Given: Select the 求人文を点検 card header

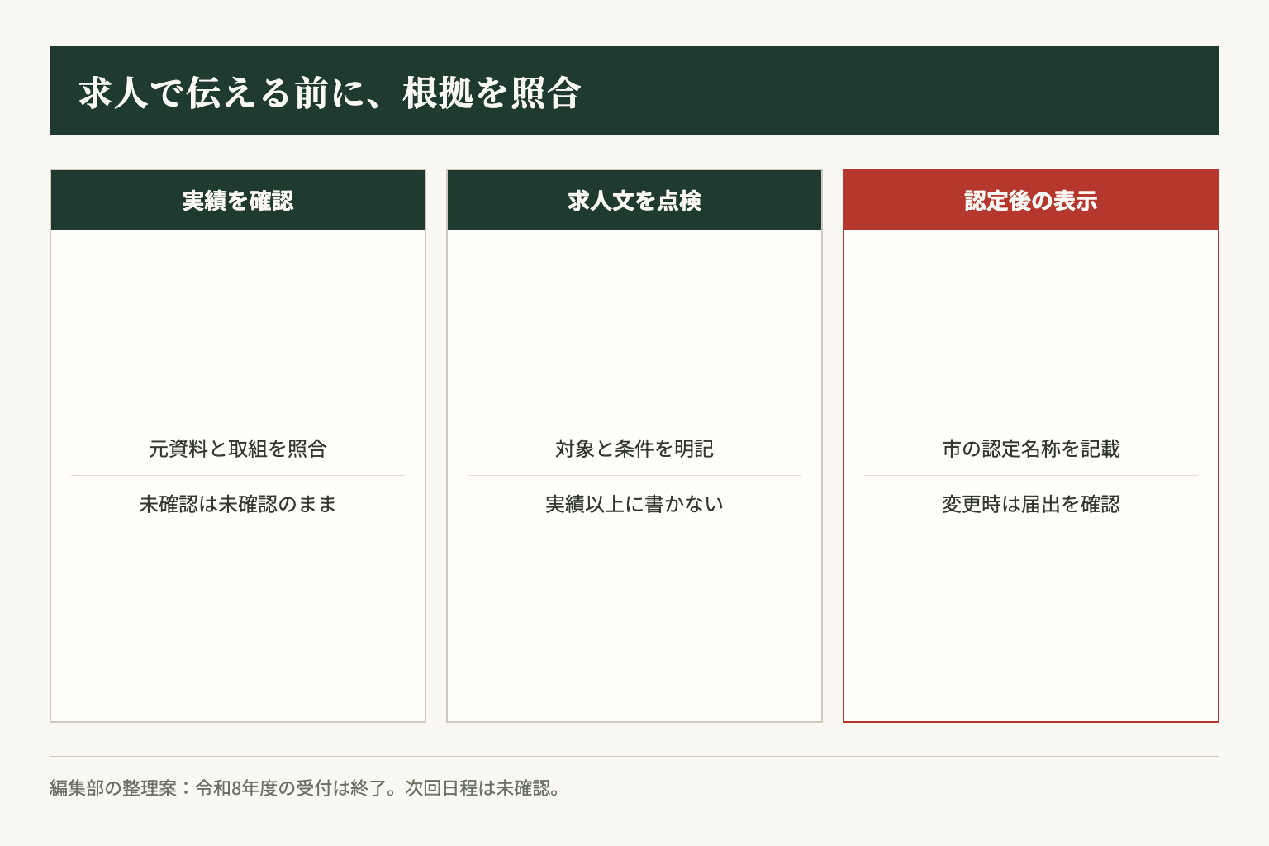Looking at the screenshot, I should click(634, 200).
